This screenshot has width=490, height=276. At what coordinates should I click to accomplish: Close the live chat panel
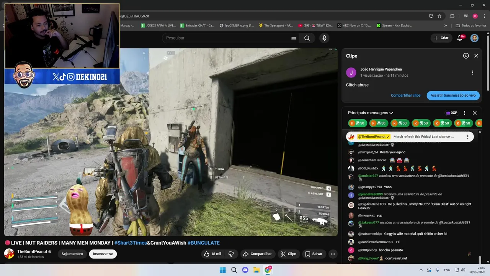pyautogui.click(x=475, y=113)
